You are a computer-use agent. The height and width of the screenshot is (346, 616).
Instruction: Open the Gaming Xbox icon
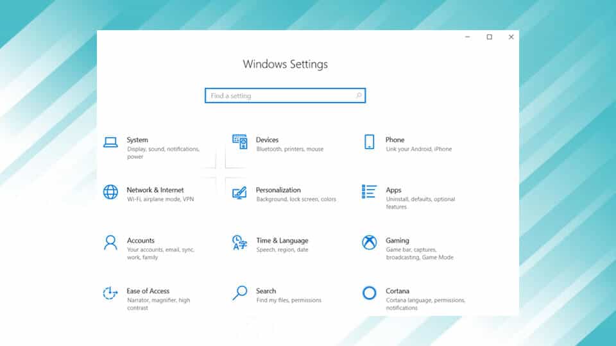click(x=370, y=242)
